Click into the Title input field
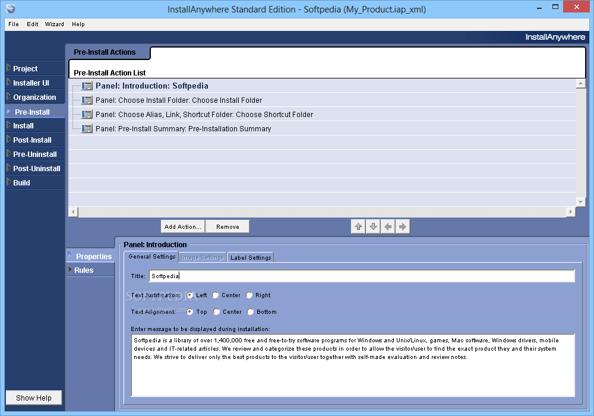Screen dimensions: 594x416 (362, 276)
